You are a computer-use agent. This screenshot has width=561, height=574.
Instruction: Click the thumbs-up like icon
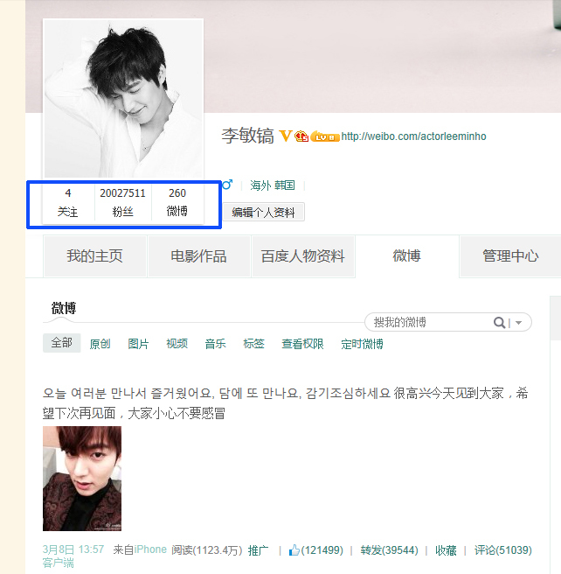click(294, 549)
